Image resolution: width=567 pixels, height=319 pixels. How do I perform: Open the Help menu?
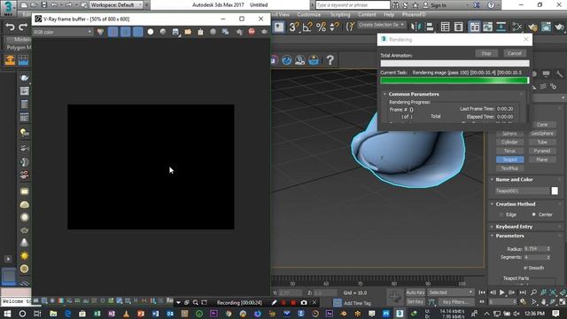pos(389,14)
